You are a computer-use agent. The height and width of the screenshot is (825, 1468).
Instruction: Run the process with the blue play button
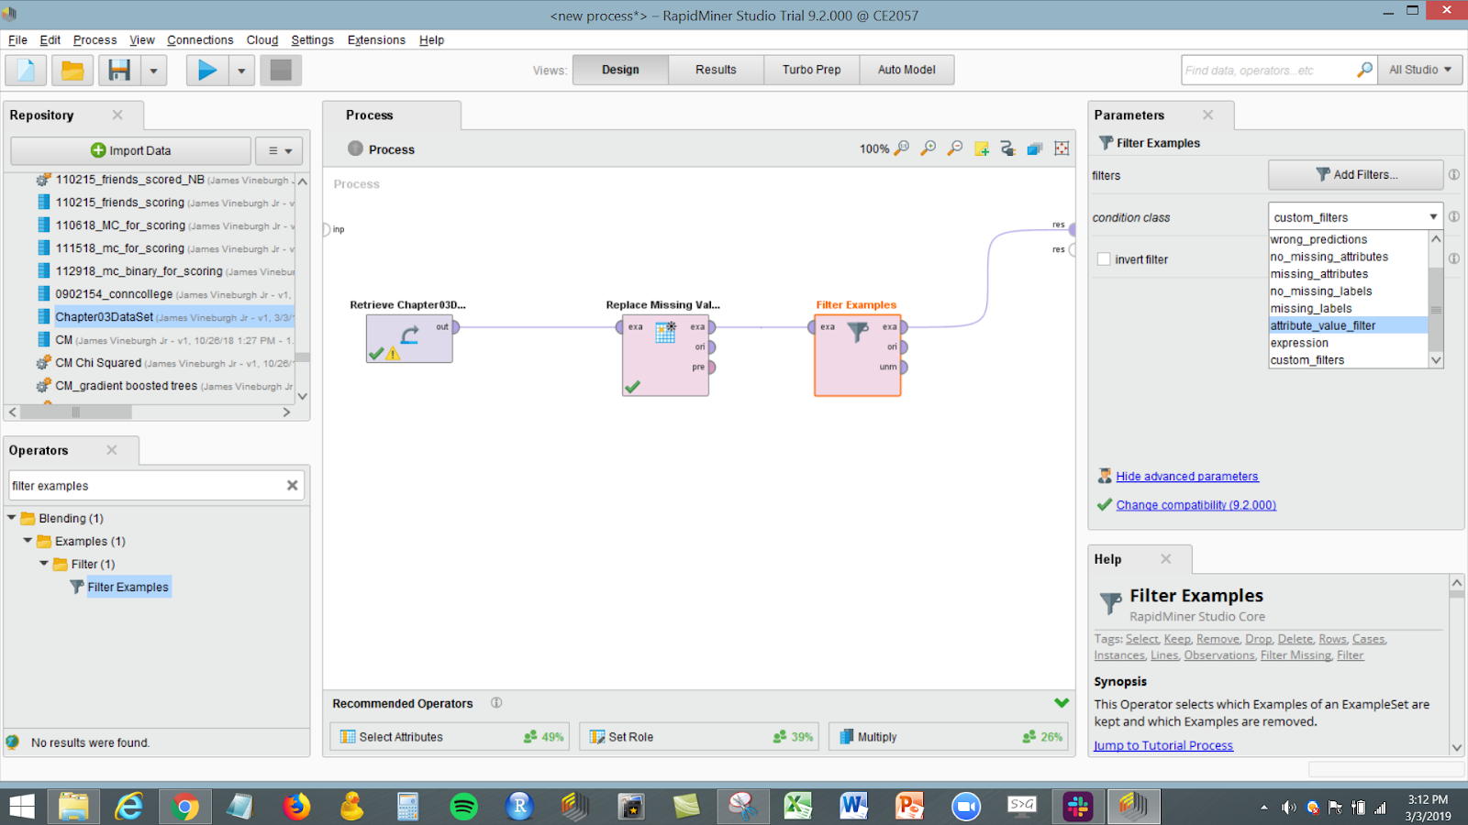tap(207, 70)
